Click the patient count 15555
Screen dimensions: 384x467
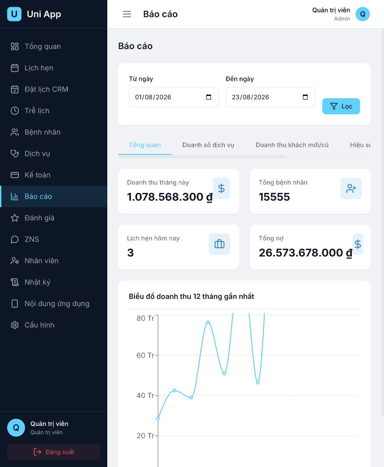(x=274, y=197)
